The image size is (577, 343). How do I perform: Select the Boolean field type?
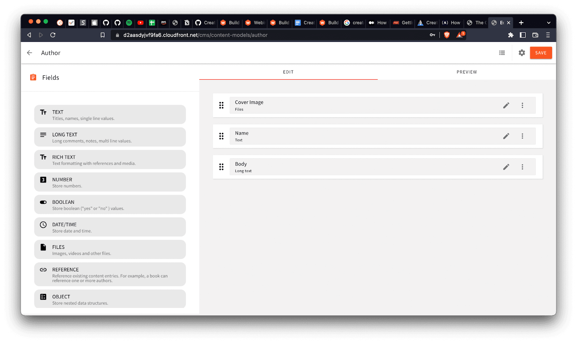tap(110, 205)
